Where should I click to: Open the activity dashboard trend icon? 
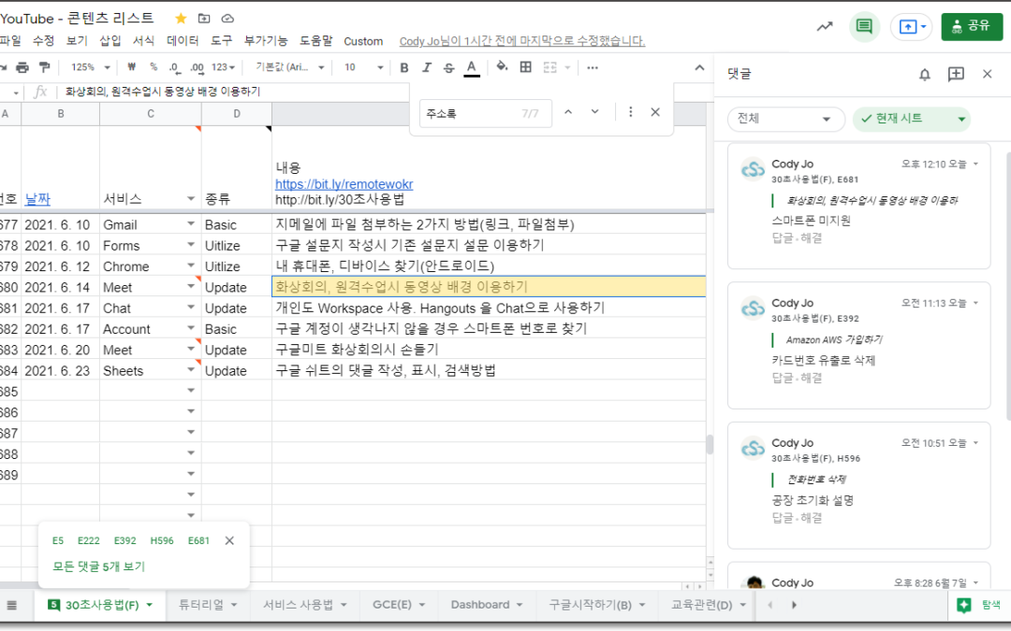[x=825, y=26]
